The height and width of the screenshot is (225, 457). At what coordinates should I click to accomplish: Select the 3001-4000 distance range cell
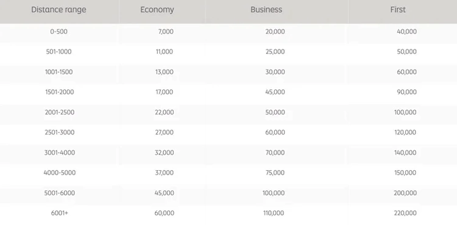click(60, 153)
